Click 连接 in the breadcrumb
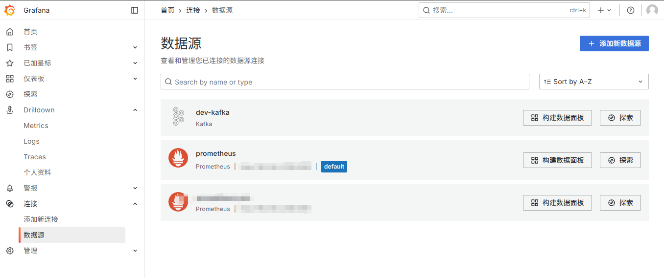664x278 pixels. (x=193, y=10)
